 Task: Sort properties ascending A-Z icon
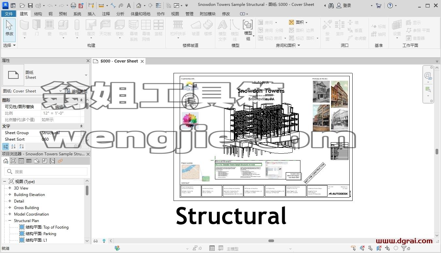pyautogui.click(x=13, y=146)
